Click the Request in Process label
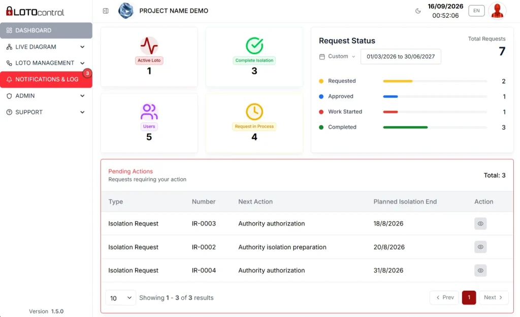Image resolution: width=520 pixels, height=317 pixels. (x=254, y=126)
